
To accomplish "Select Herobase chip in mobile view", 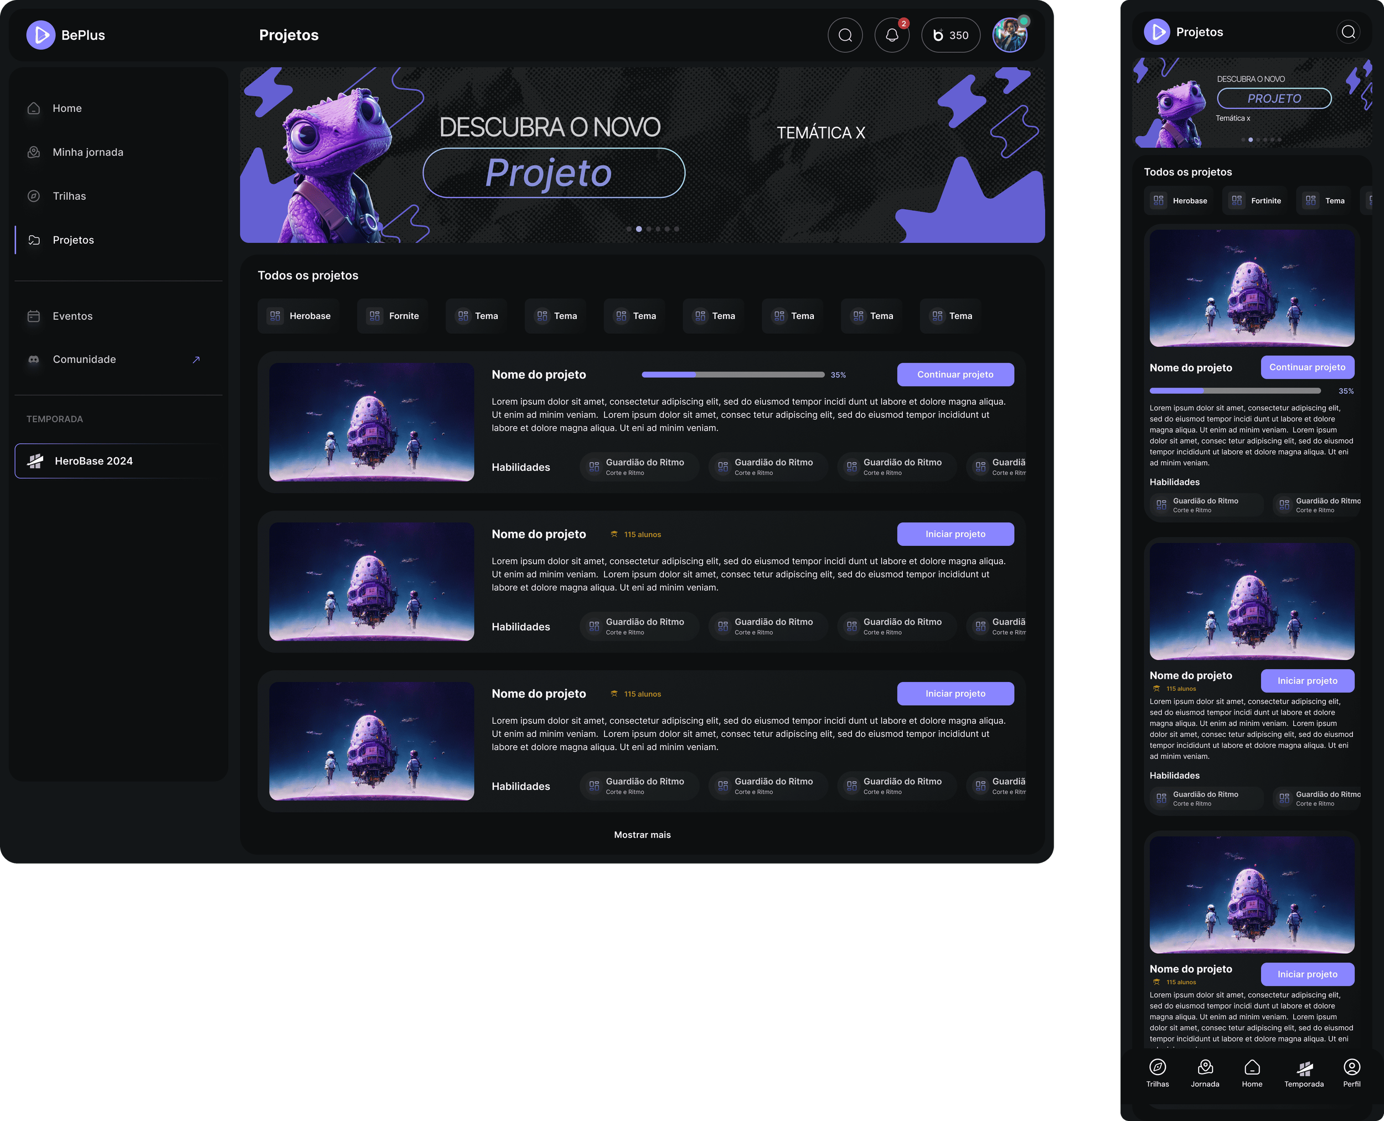I will tap(1179, 201).
